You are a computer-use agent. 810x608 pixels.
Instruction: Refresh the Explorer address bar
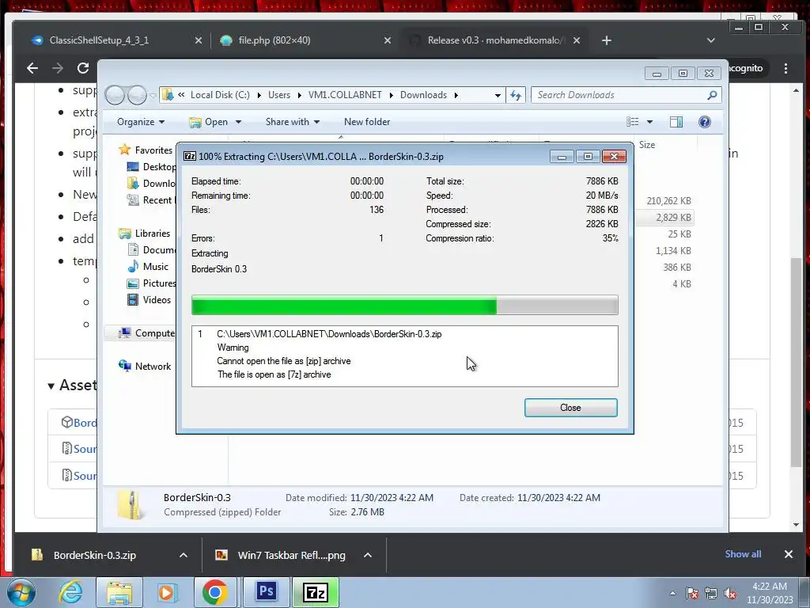pos(516,95)
